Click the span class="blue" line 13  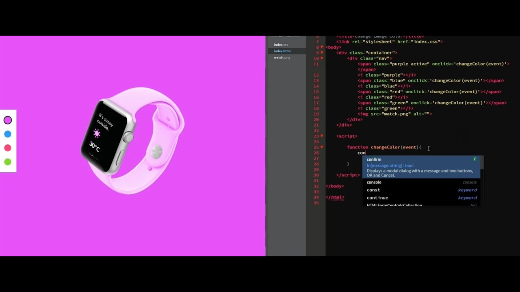[431, 80]
